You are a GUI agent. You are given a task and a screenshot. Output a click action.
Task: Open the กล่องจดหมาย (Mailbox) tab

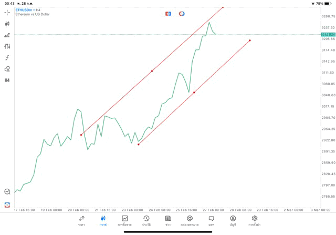[x=190, y=221]
